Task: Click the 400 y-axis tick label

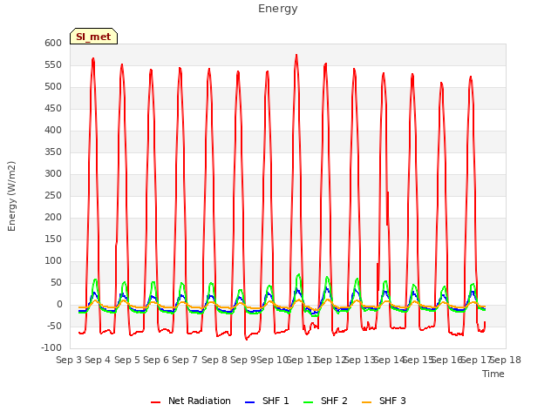Action: pos(53,131)
